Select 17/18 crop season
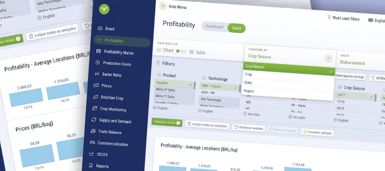This screenshot has width=385, height=171. (354, 102)
